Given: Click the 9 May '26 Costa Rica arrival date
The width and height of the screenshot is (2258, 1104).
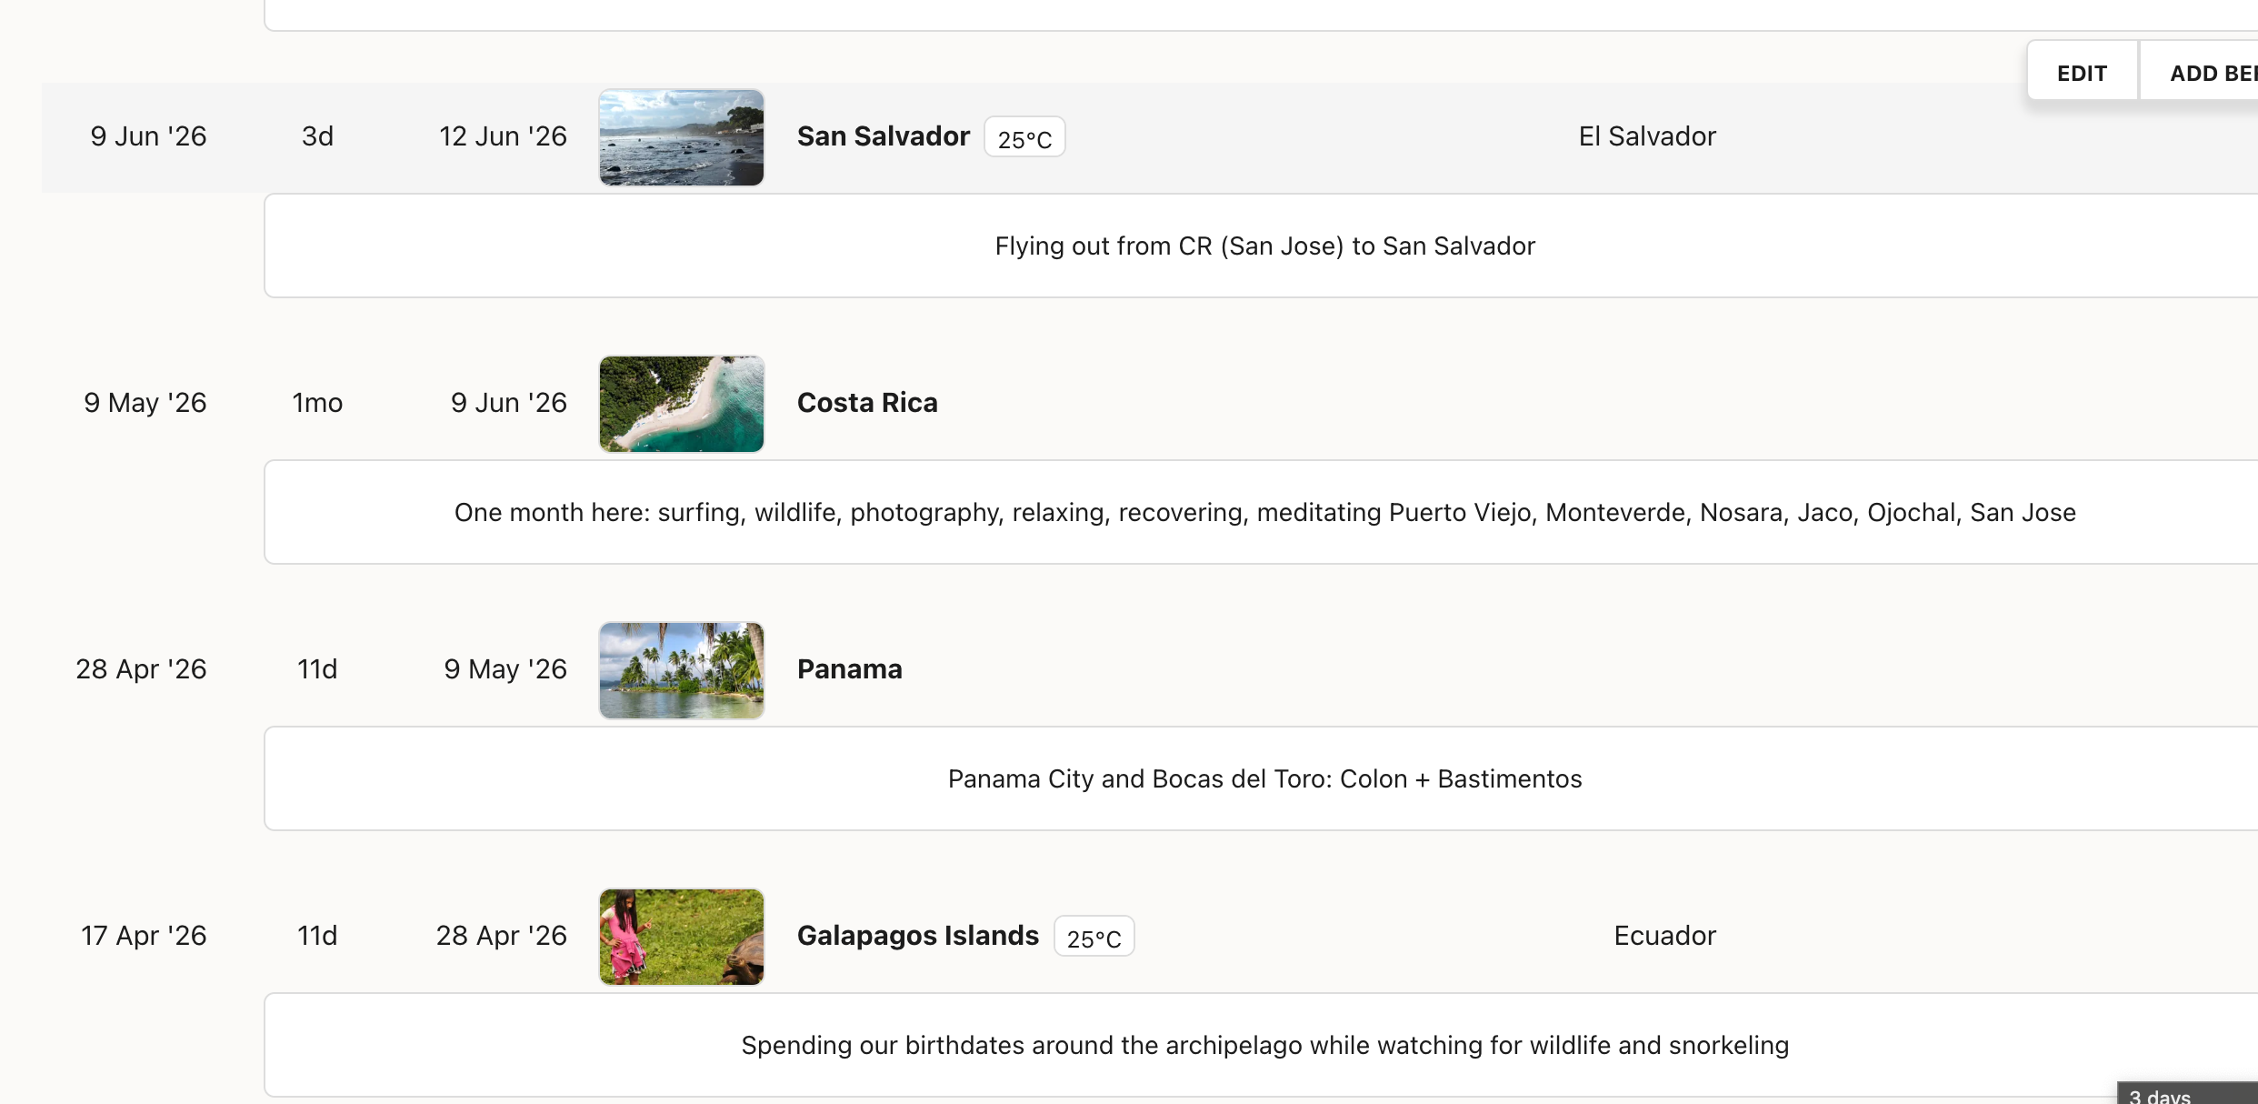Looking at the screenshot, I should pos(145,403).
